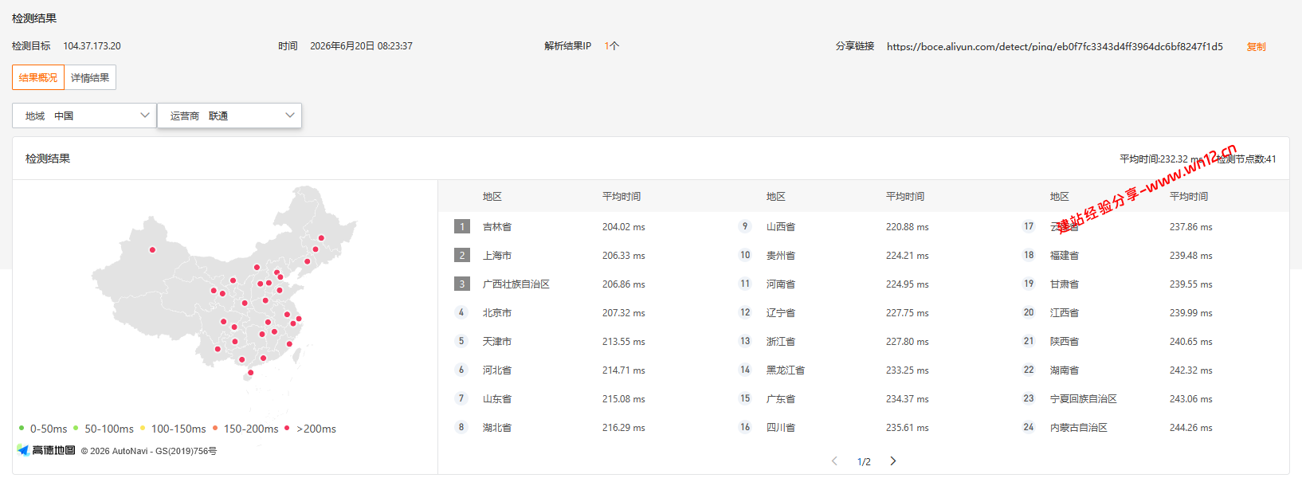Viewport: 1302px width, 482px height.
Task: Select the 湖南省 row
Action: (x=1147, y=370)
